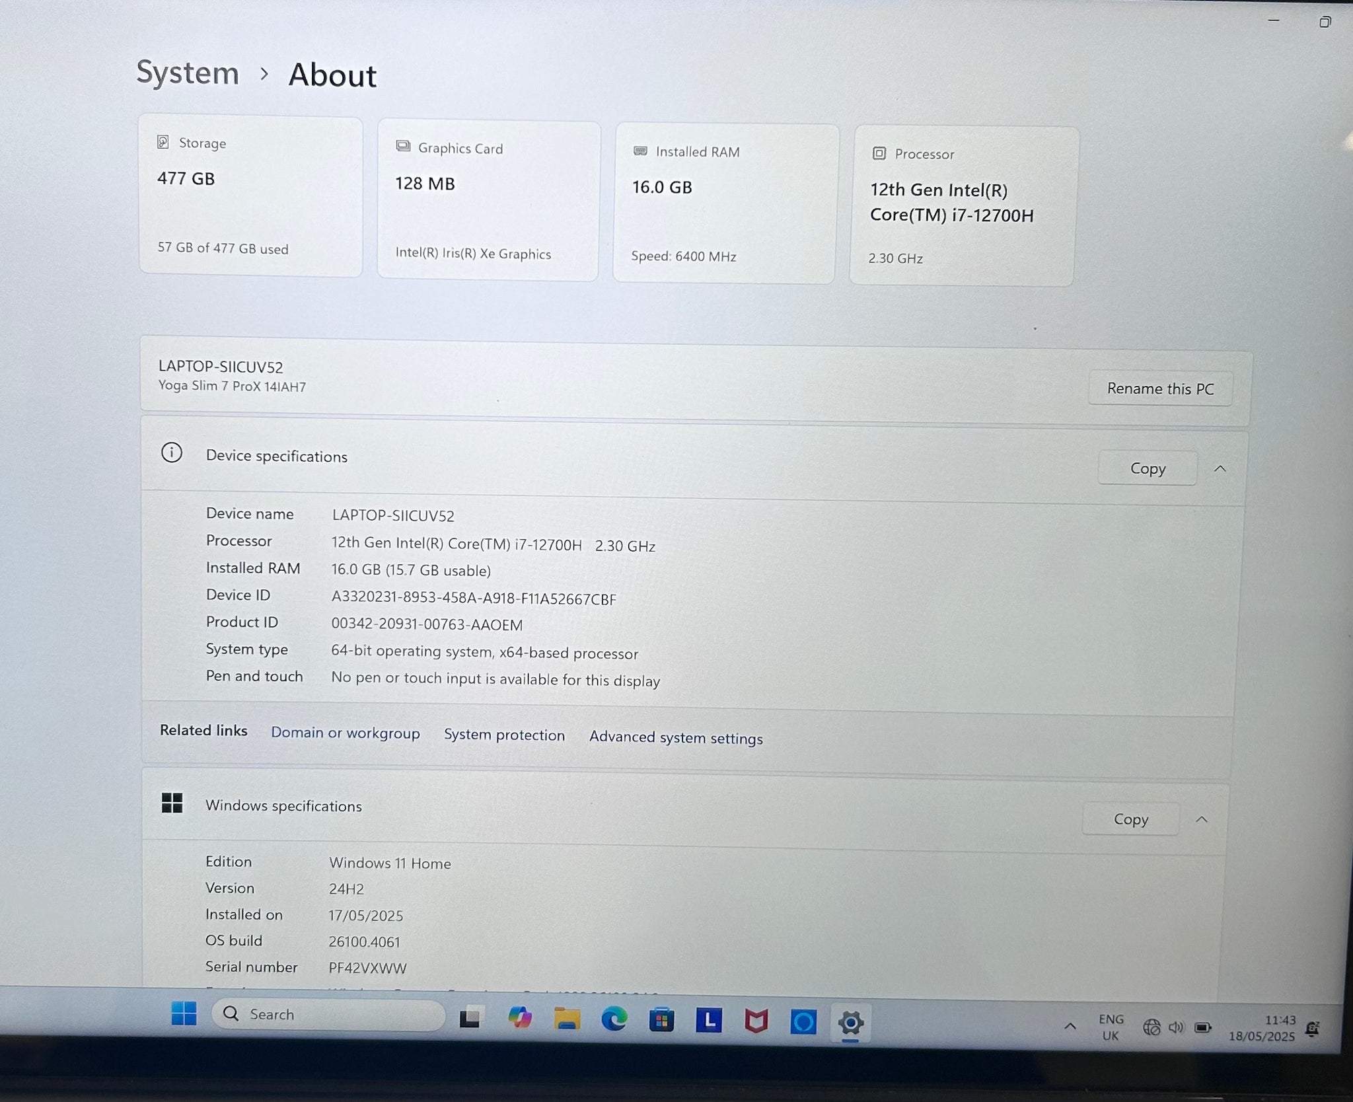
Task: Click the Rename this PC button
Action: pyautogui.click(x=1160, y=388)
